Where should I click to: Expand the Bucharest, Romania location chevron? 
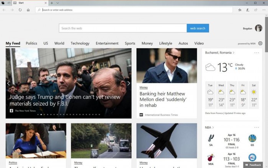[234, 53]
